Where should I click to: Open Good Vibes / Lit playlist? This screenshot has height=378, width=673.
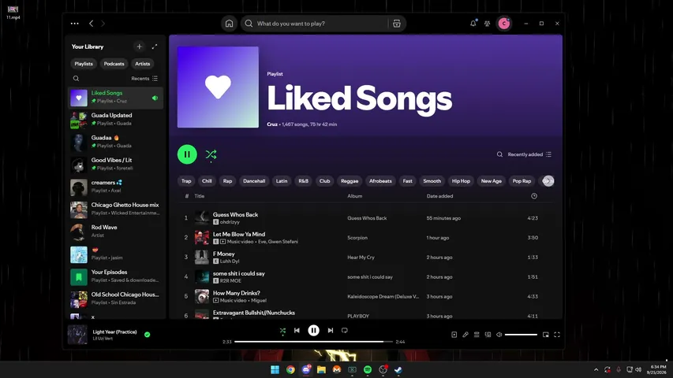(115, 164)
